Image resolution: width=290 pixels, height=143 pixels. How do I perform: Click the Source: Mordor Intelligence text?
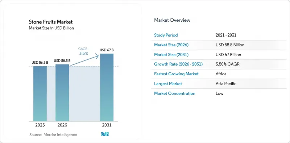[x=53, y=135]
